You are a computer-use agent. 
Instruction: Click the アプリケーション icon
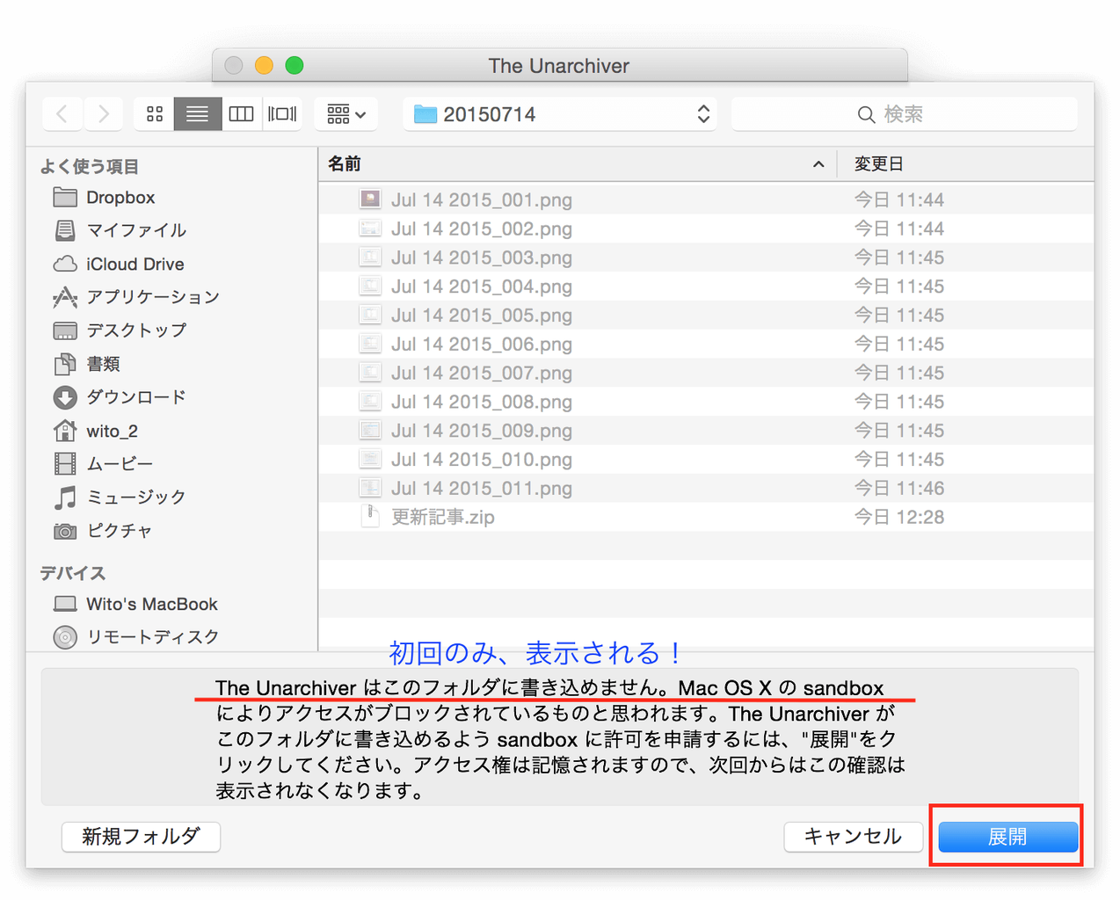pyautogui.click(x=65, y=297)
